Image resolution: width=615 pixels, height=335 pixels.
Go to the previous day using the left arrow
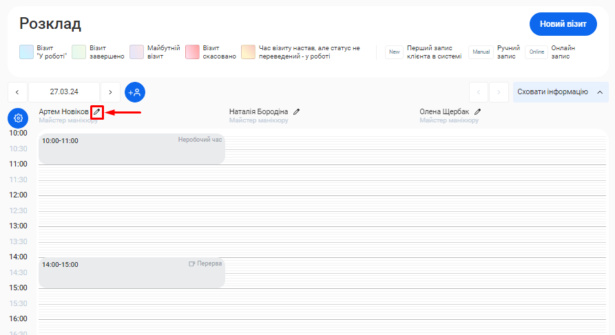click(17, 92)
